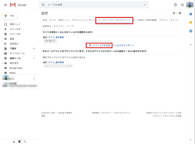The height and width of the screenshot is (144, 195).
Task: Expand the カテゴリ categories arrow
Action: (x=2, y=63)
